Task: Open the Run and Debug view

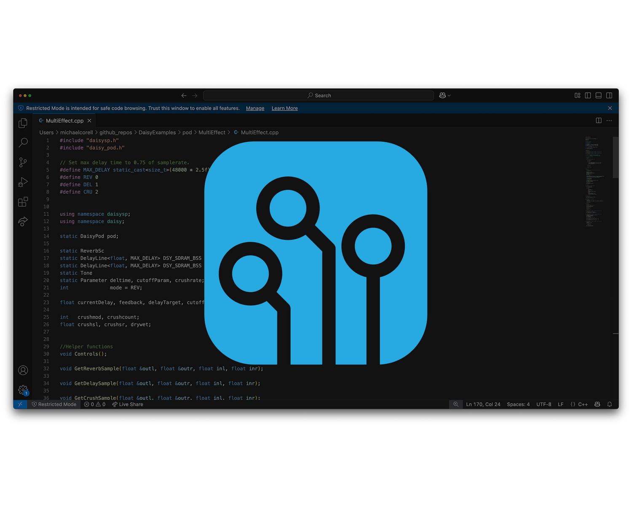Action: click(23, 182)
